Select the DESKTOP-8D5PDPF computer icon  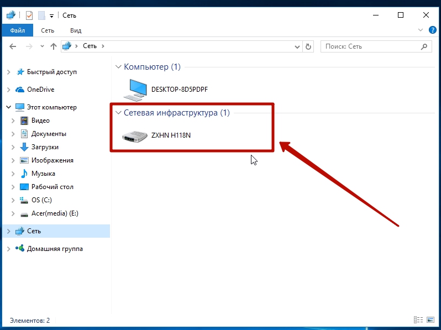(x=135, y=90)
